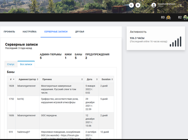
Task: Click reason 'Гриферство, несоответствие роли'
Action: pos(60,101)
